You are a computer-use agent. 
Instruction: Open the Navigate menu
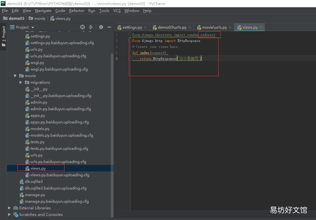click(43, 11)
